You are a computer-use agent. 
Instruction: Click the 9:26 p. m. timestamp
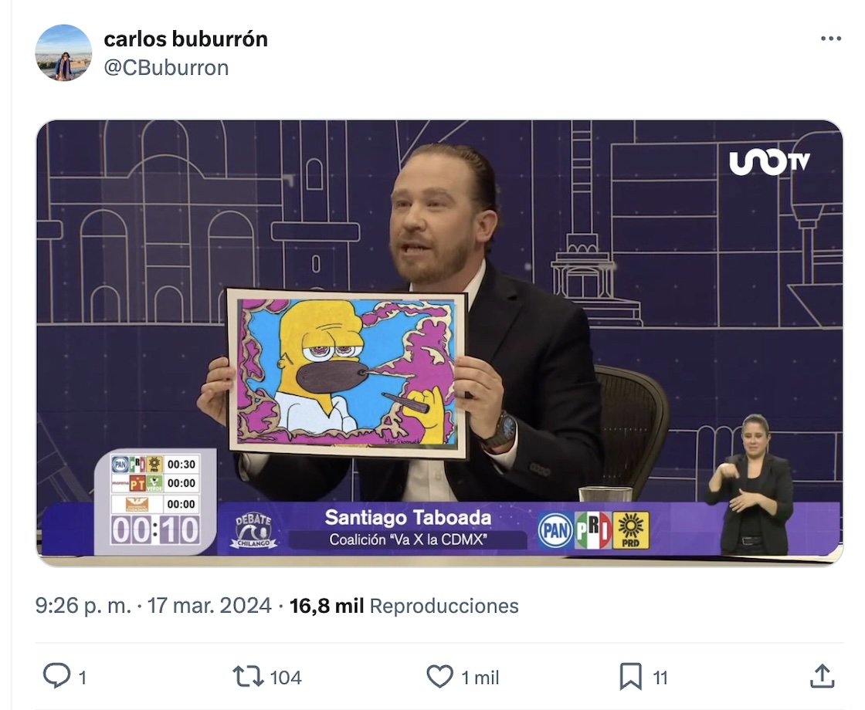[83, 606]
